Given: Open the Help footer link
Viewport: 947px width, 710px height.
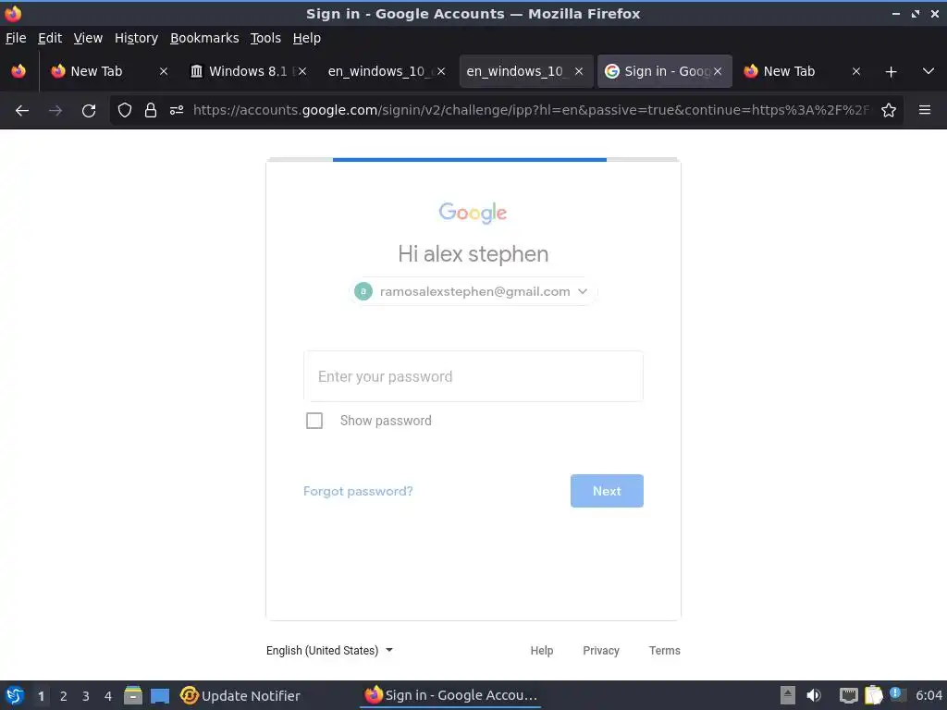Looking at the screenshot, I should pos(542,650).
